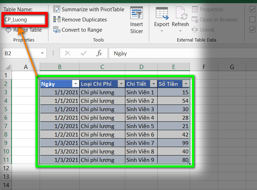Select column C header
This screenshot has height=190, width=257.
(102, 67)
